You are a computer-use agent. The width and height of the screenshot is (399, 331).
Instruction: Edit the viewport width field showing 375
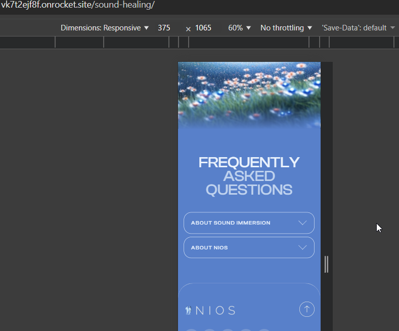pos(164,28)
